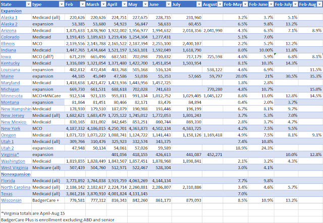Image resolution: width=323 pixels, height=223 pixels.
Task: Open the March column filter dropdown
Action: [x=103, y=5]
